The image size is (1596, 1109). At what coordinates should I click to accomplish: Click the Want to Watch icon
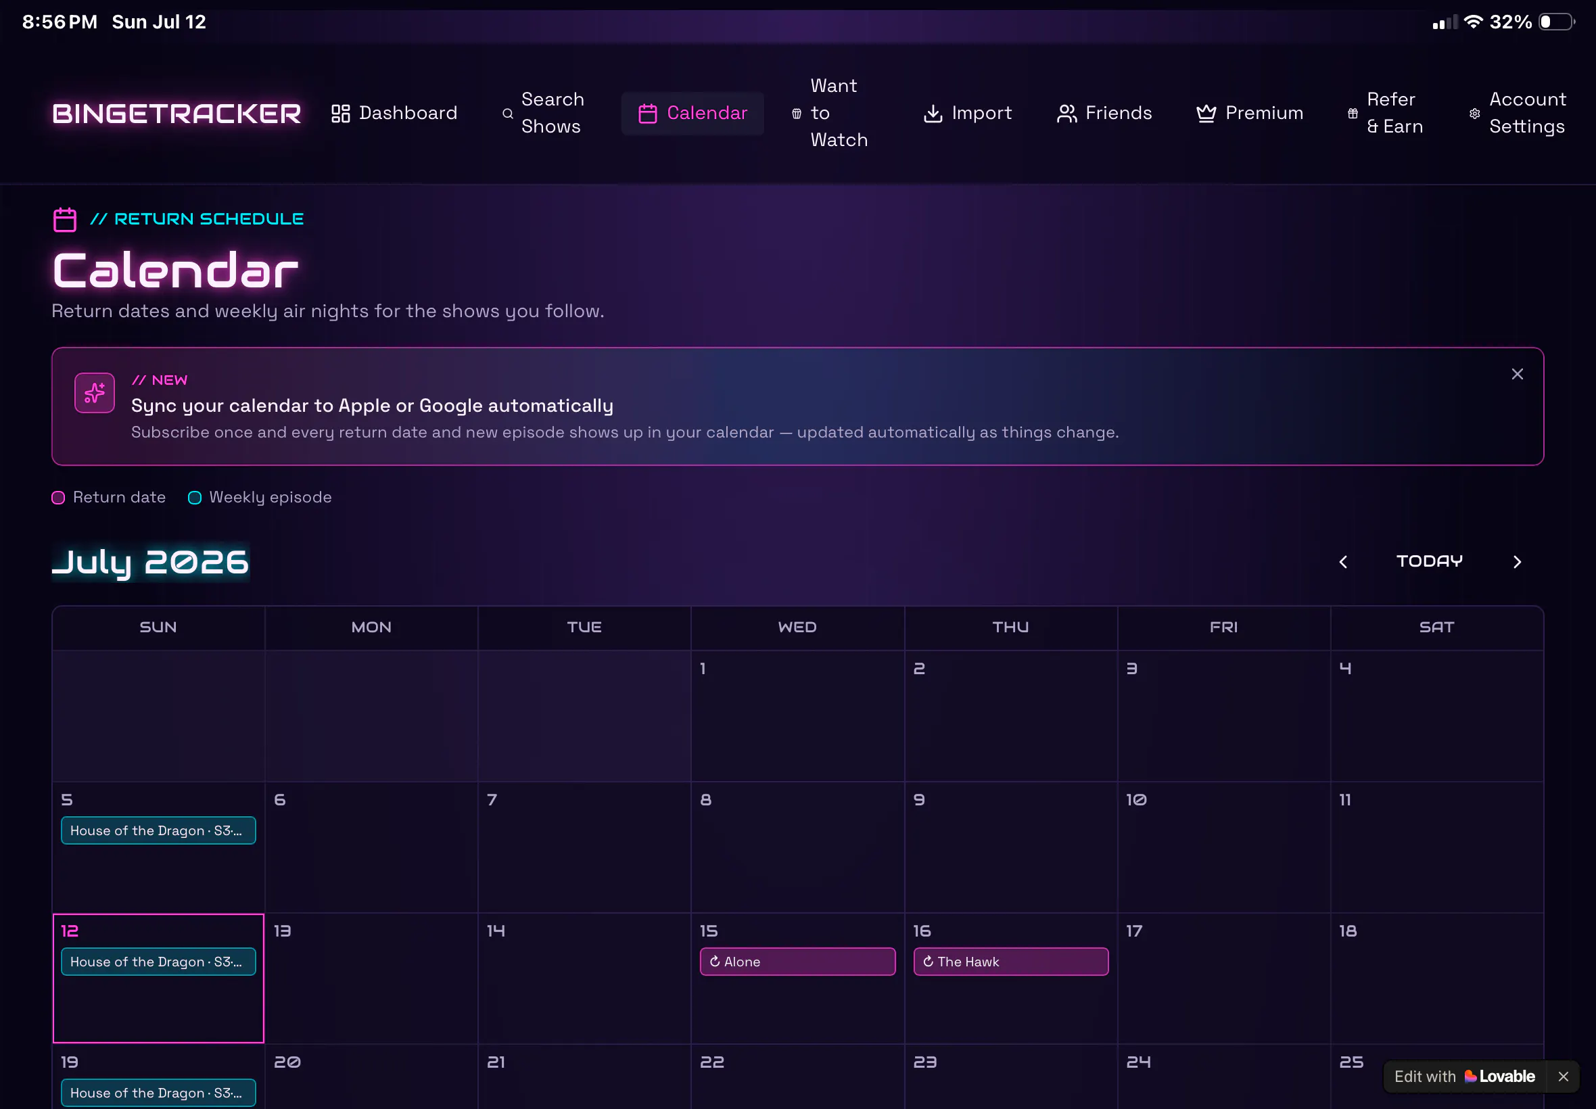pyautogui.click(x=797, y=113)
